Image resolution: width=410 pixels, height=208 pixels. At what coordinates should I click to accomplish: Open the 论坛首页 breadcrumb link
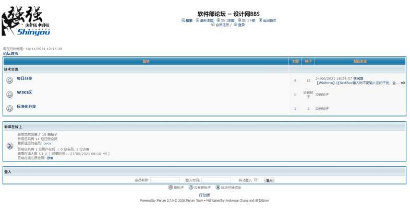pyautogui.click(x=11, y=54)
